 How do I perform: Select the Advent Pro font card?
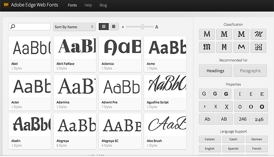tap(120, 93)
